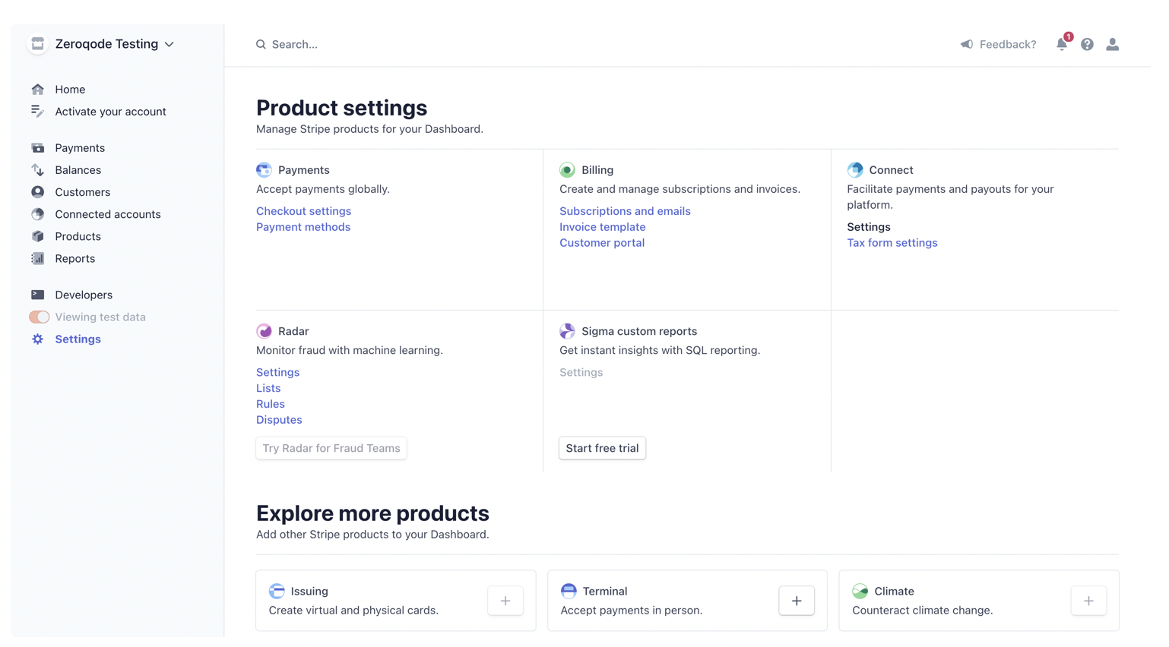Select Products in the sidebar menu
The image size is (1169, 647).
pyautogui.click(x=37, y=236)
